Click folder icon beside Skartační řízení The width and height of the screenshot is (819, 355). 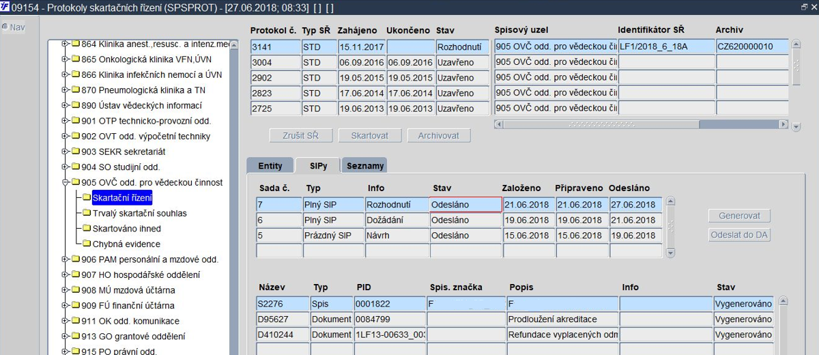coord(87,197)
